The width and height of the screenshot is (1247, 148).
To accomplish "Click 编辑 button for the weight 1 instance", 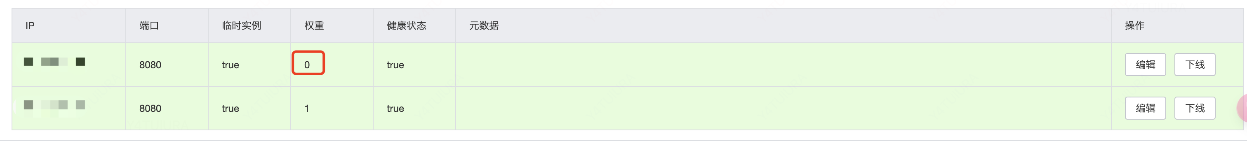I will [x=1145, y=108].
